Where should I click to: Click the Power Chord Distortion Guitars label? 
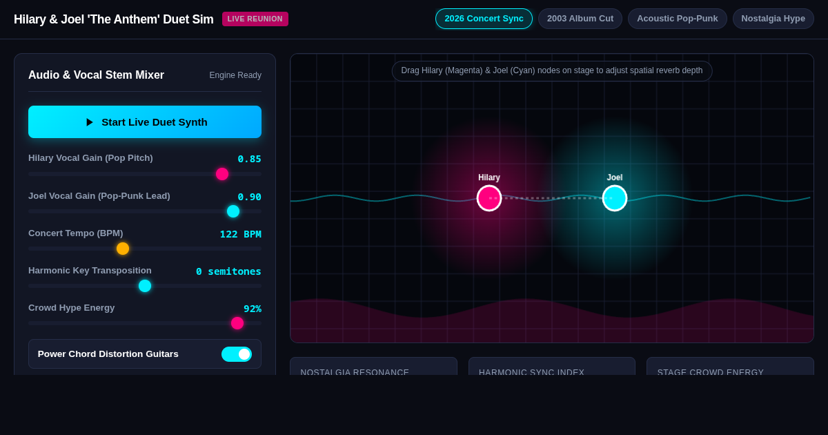click(108, 354)
